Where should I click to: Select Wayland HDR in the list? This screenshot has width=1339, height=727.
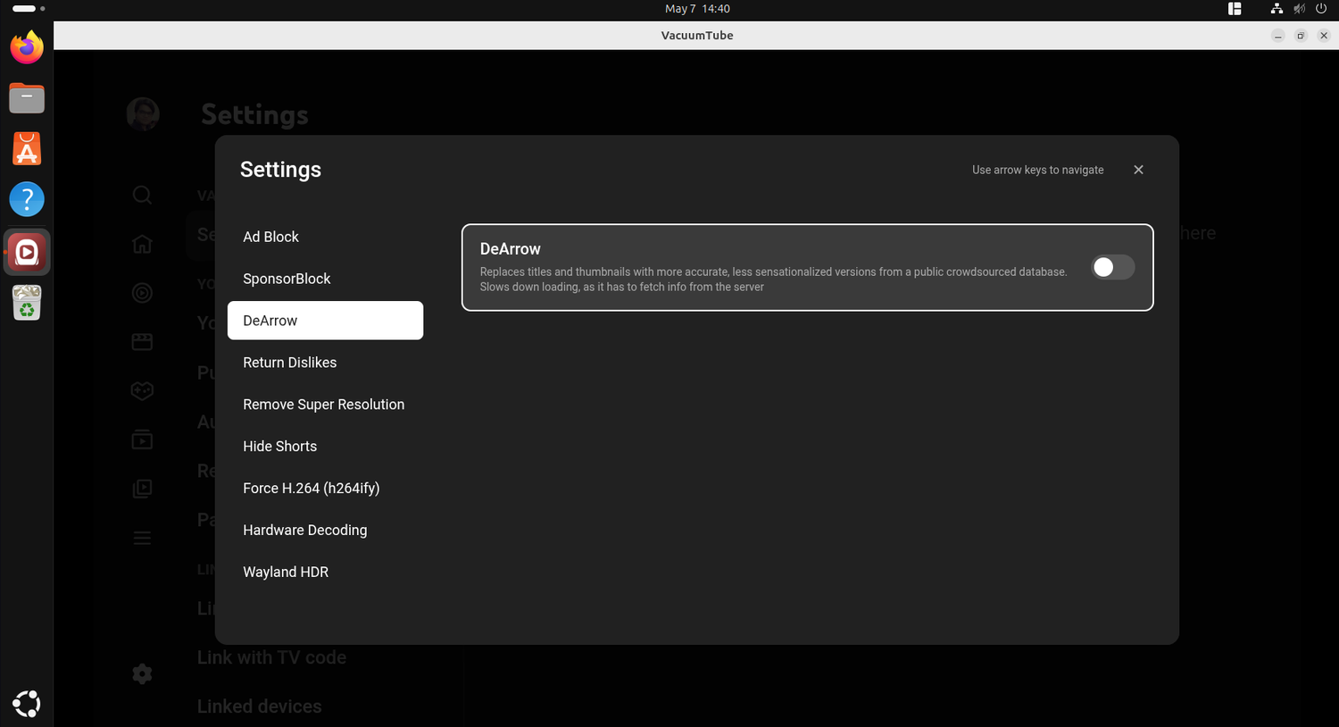[x=325, y=572]
